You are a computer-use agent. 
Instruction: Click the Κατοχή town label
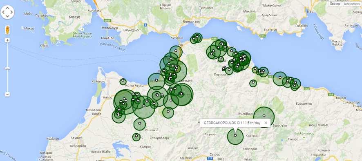point(74,17)
